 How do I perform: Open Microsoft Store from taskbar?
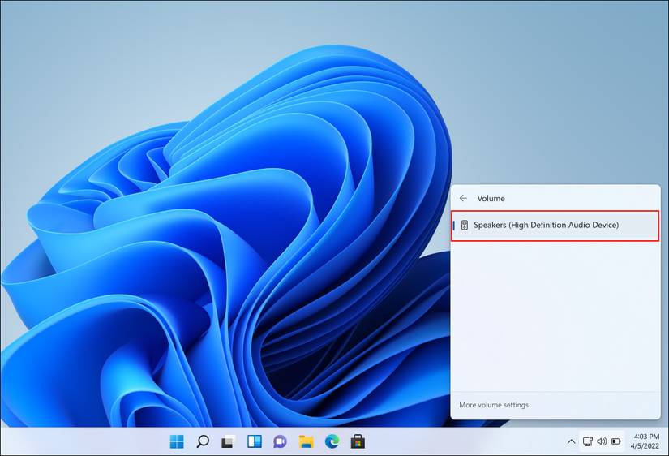[x=358, y=441]
